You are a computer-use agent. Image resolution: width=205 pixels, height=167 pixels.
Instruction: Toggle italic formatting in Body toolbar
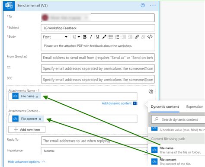coord(91,37)
